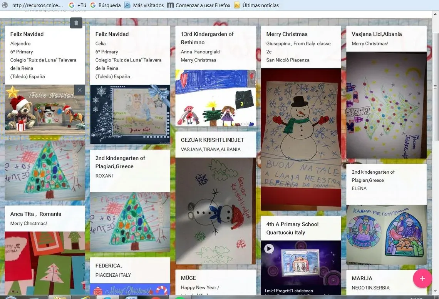Click the globe icon beside recursos.cnice
Viewport: 439px width, 299px height.
point(5,5)
